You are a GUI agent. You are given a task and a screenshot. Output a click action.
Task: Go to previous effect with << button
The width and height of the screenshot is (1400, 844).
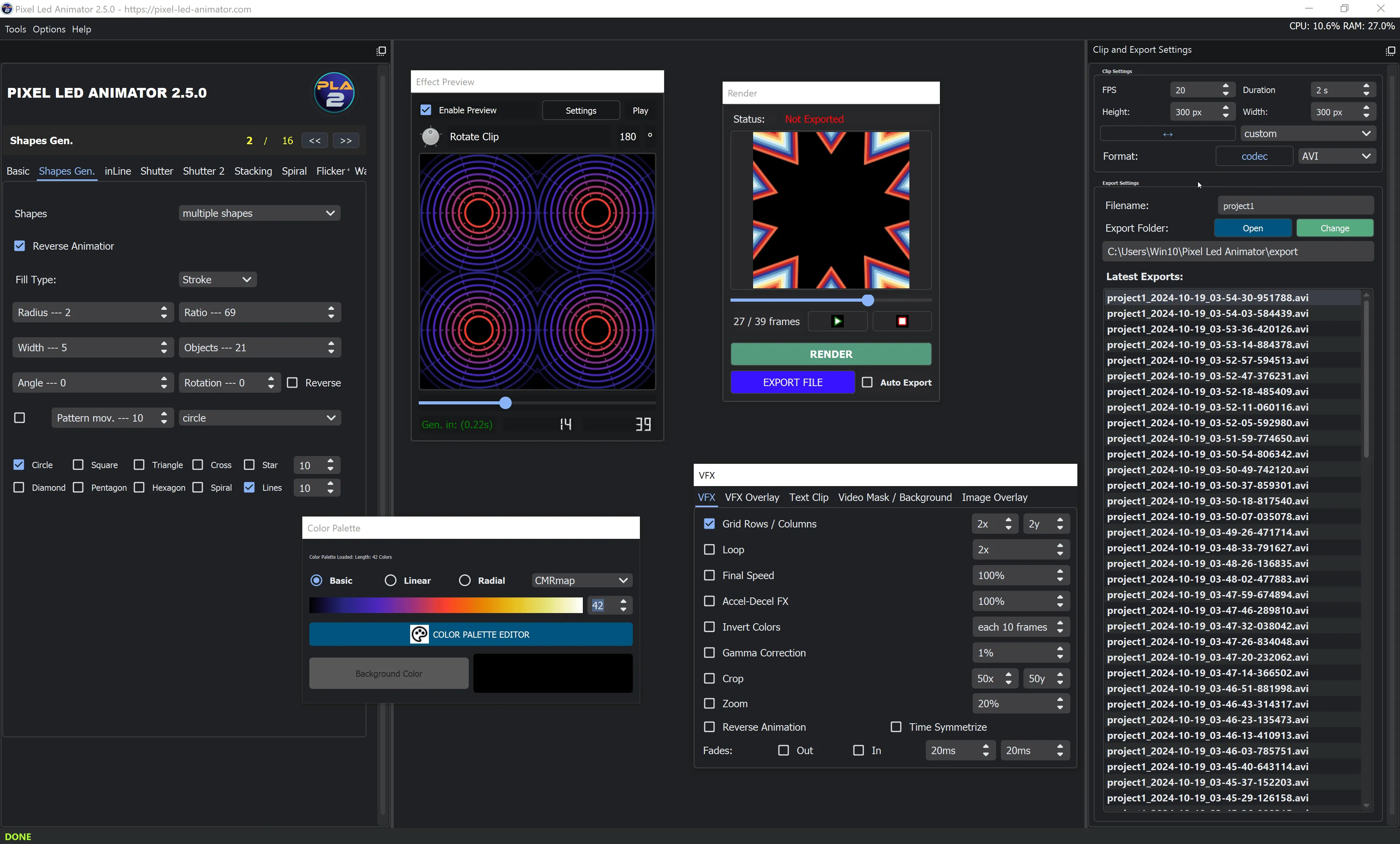point(315,140)
